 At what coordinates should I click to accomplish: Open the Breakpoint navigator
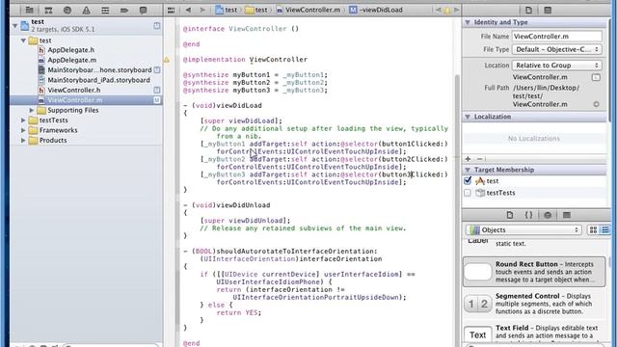pyautogui.click(x=124, y=11)
